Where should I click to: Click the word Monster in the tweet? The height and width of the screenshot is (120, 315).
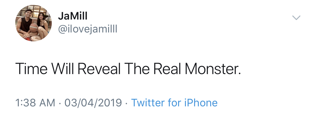(212, 68)
